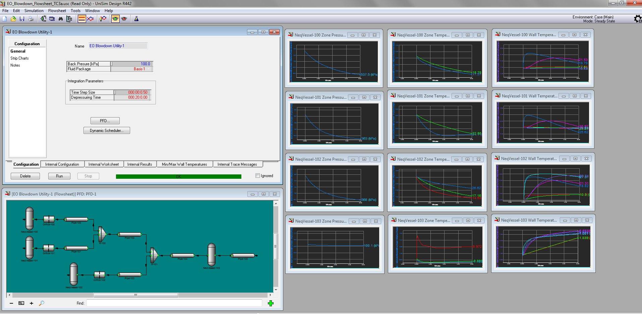Click the red traffic light holding icon

pos(124,19)
